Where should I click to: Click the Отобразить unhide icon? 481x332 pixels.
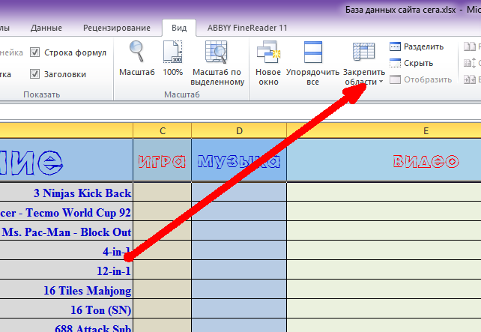pos(395,79)
